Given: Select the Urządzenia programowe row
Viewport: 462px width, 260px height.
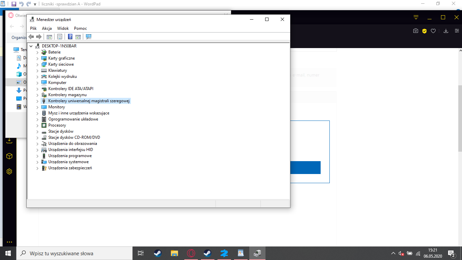Looking at the screenshot, I should click(70, 156).
